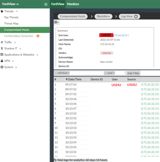Select log row 1 at 09:57:54

(107, 85)
